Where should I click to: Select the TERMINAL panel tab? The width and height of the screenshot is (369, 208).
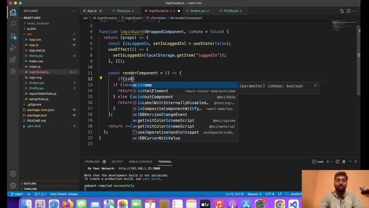[x=165, y=162]
